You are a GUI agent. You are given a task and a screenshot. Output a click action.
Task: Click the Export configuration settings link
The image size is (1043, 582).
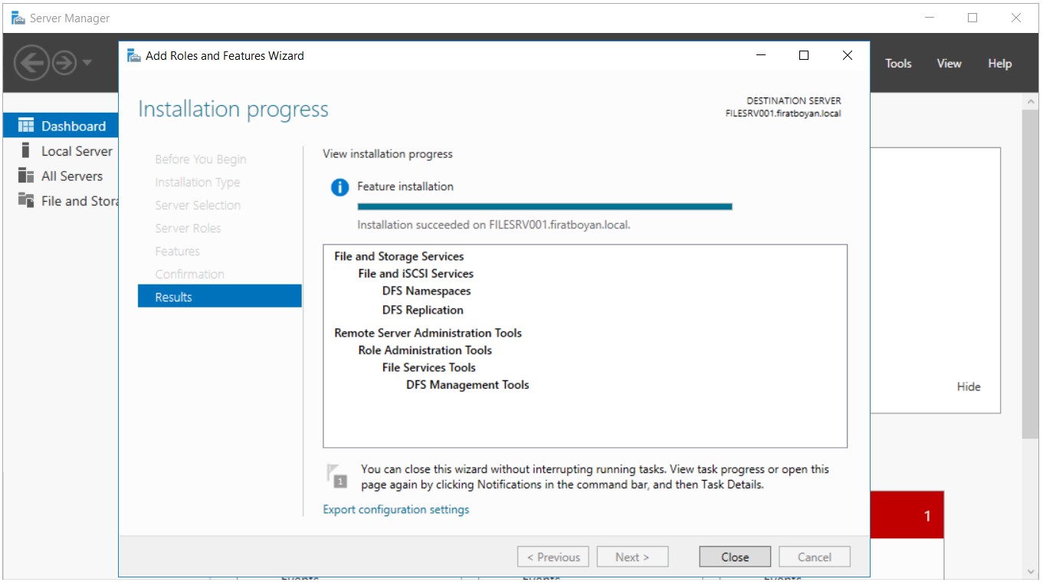pos(396,509)
